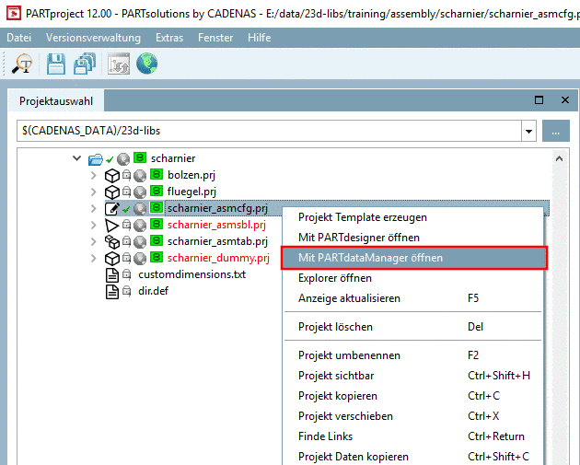Image resolution: width=580 pixels, height=465 pixels.
Task: Click the Save floppy disk toolbar icon
Action: pos(56,64)
